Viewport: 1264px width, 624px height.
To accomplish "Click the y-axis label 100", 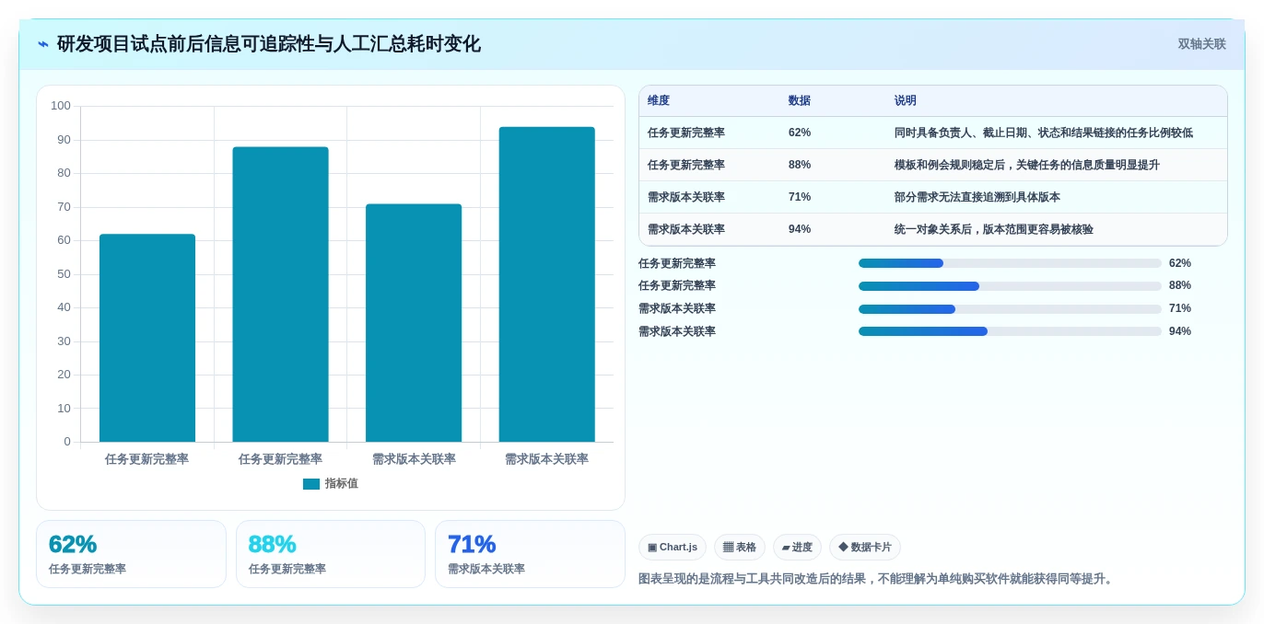I will pyautogui.click(x=61, y=106).
